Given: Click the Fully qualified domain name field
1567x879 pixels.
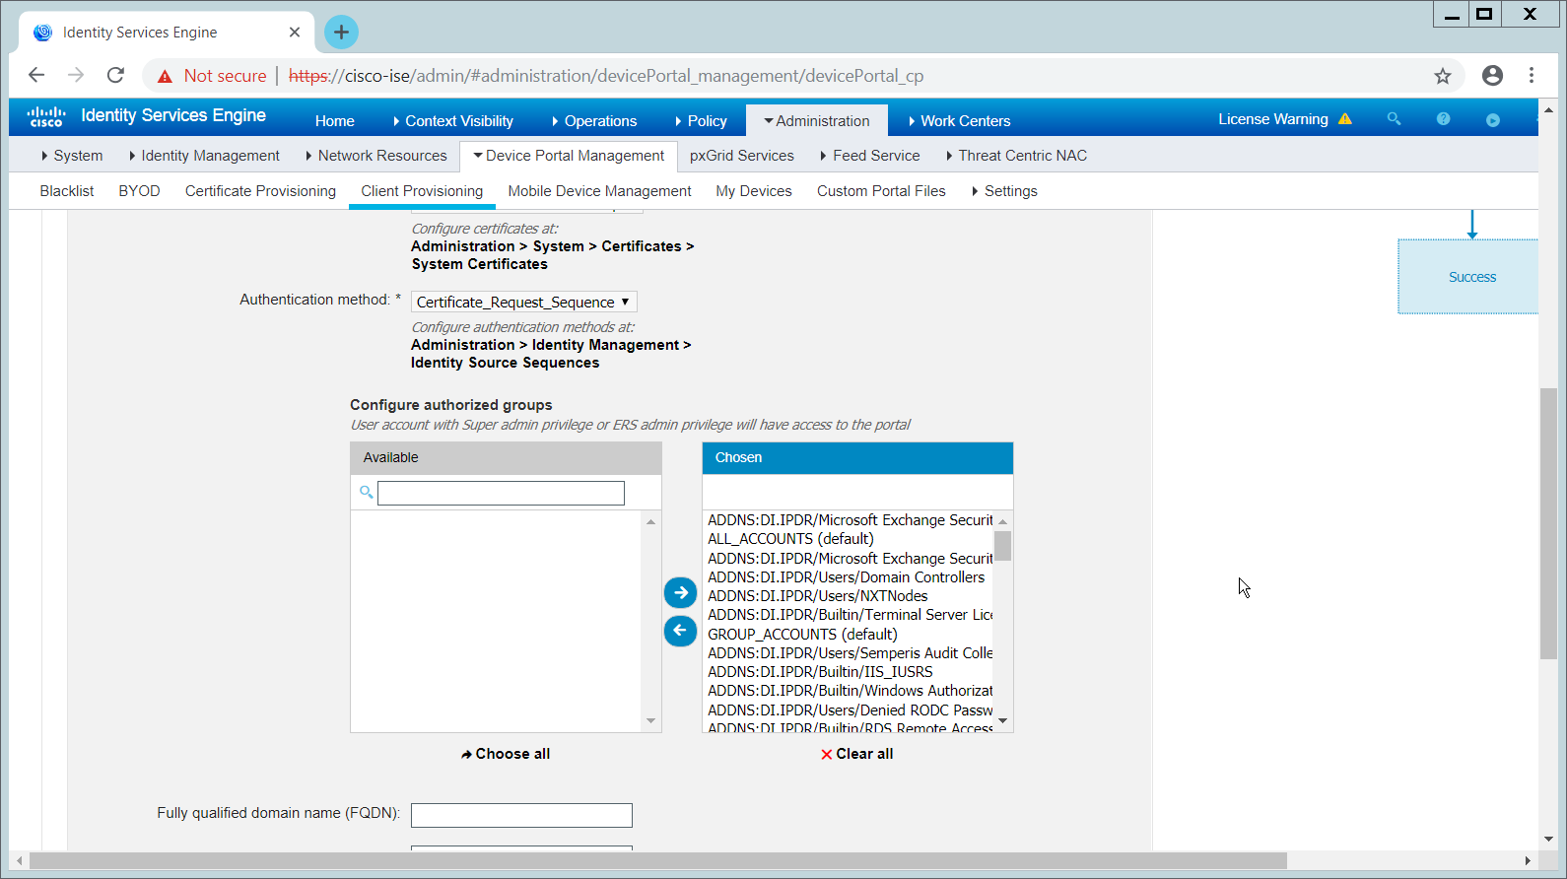Looking at the screenshot, I should (x=521, y=815).
